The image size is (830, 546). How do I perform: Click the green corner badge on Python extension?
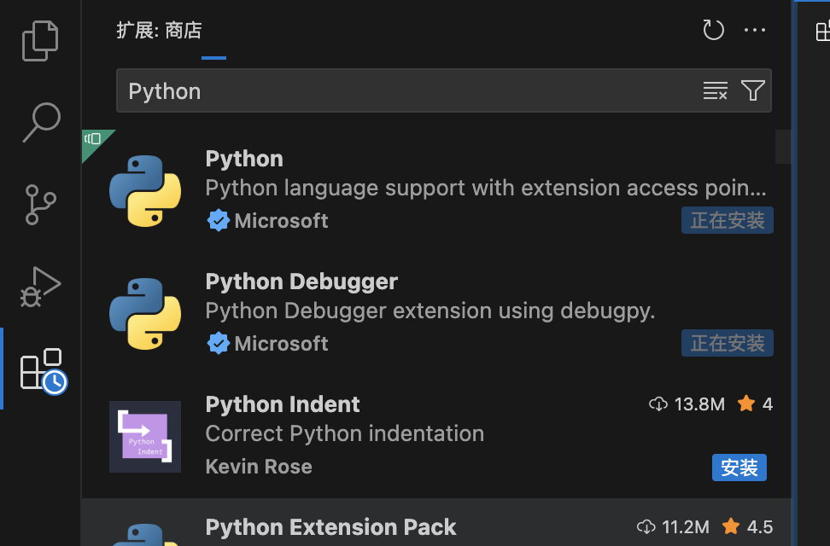click(94, 142)
